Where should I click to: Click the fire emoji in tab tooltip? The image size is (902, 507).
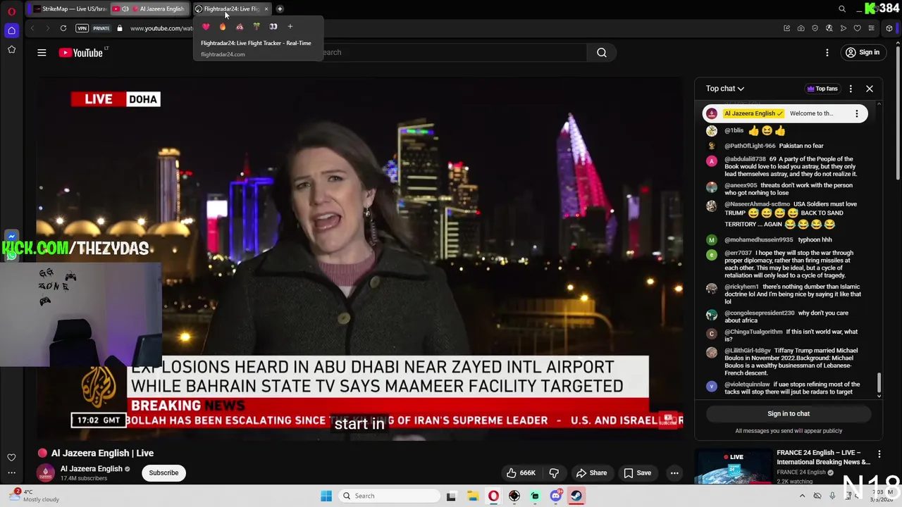[x=223, y=27]
